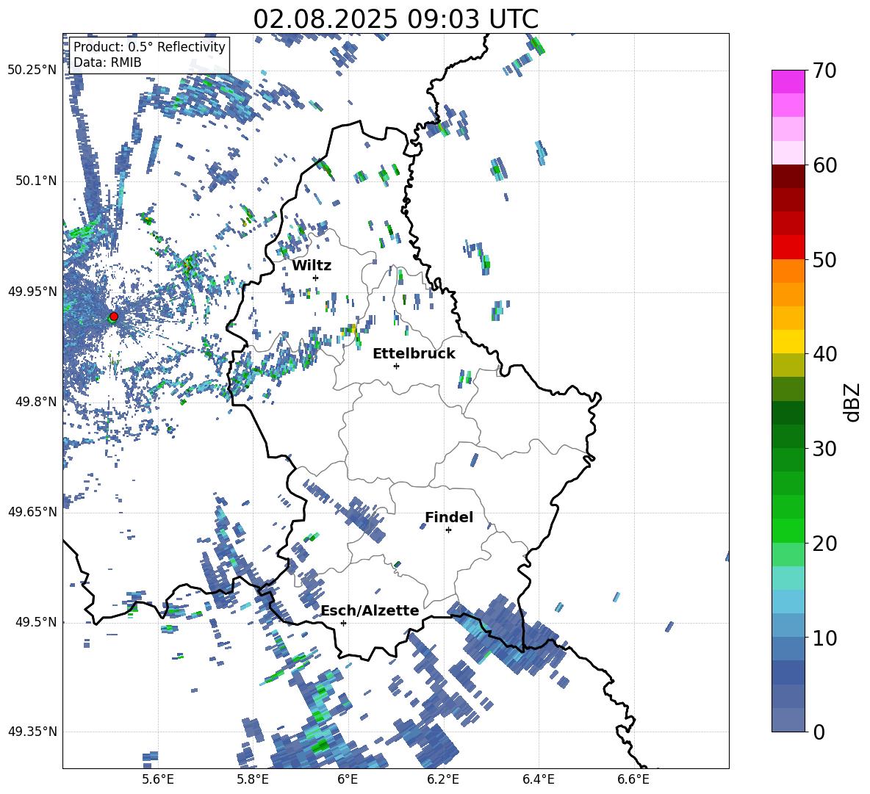Click the colorbar tick value 60

point(824,165)
